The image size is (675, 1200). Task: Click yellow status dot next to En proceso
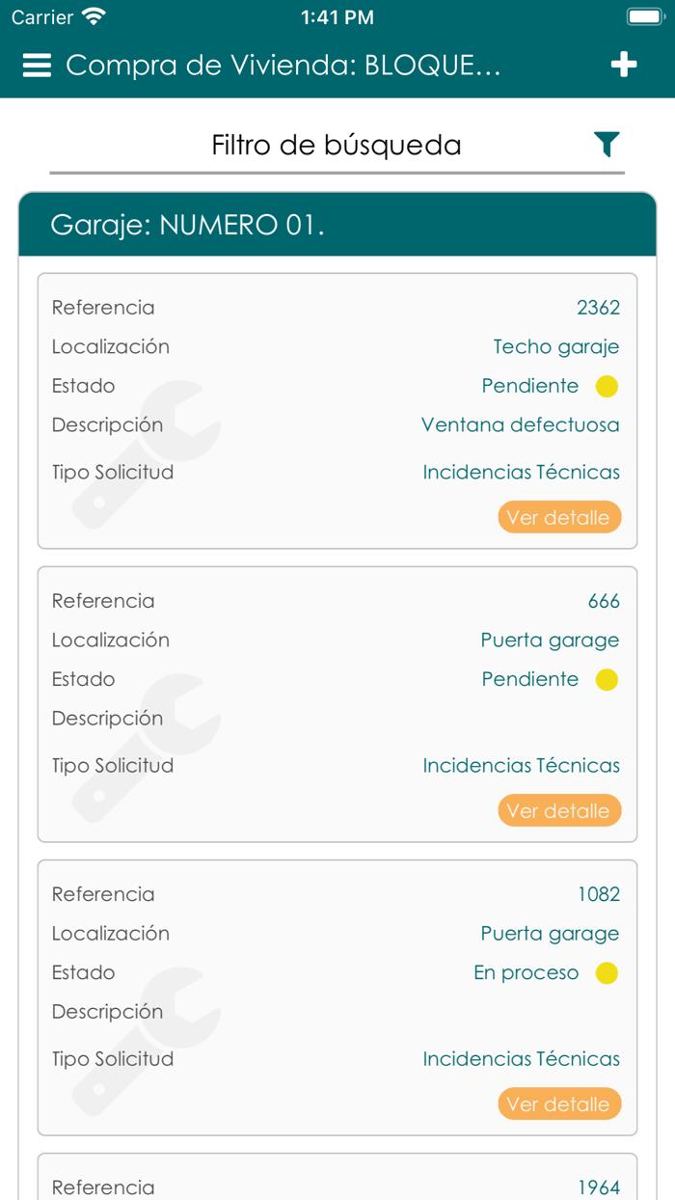click(x=607, y=973)
